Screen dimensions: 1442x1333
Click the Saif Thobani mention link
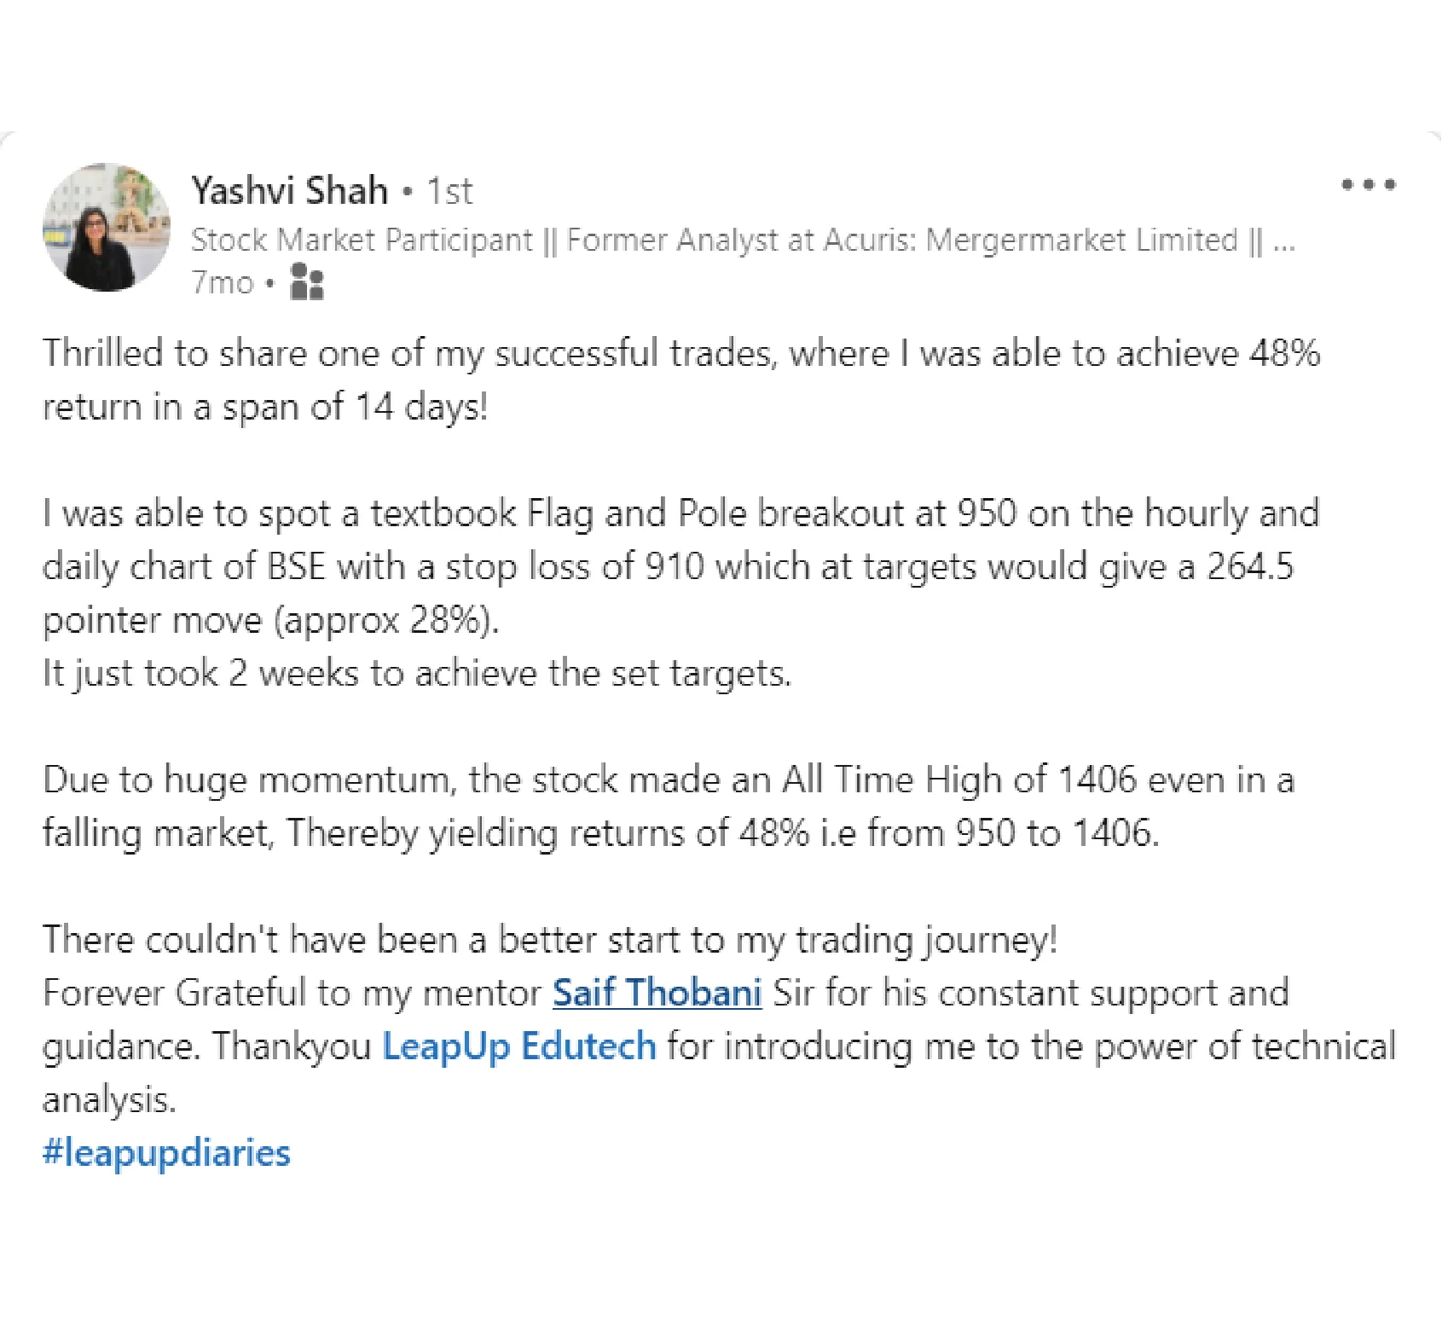657,993
